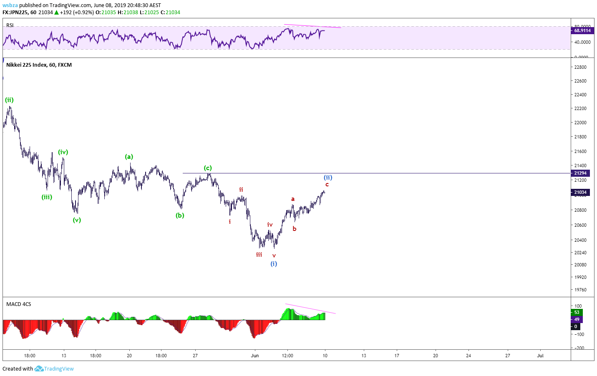Select the 'Nikkei 225 Index, 60, FXCM' title
The image size is (597, 376).
[39, 65]
